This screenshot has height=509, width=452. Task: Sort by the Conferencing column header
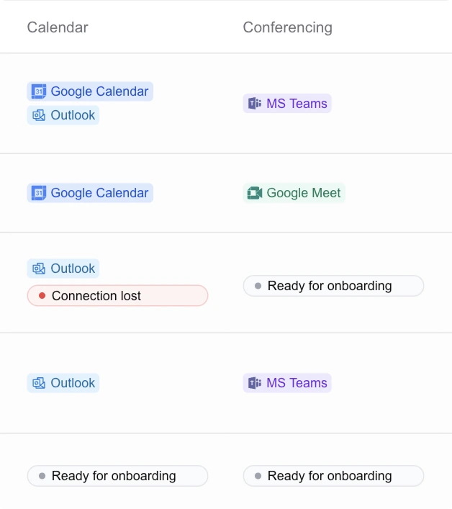coord(287,27)
